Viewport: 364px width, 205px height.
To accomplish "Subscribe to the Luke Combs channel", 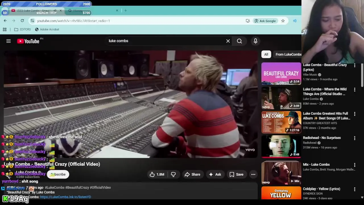I will [x=58, y=174].
